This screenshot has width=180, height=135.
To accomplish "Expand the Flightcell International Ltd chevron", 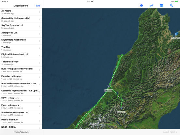I will [x=39, y=55].
